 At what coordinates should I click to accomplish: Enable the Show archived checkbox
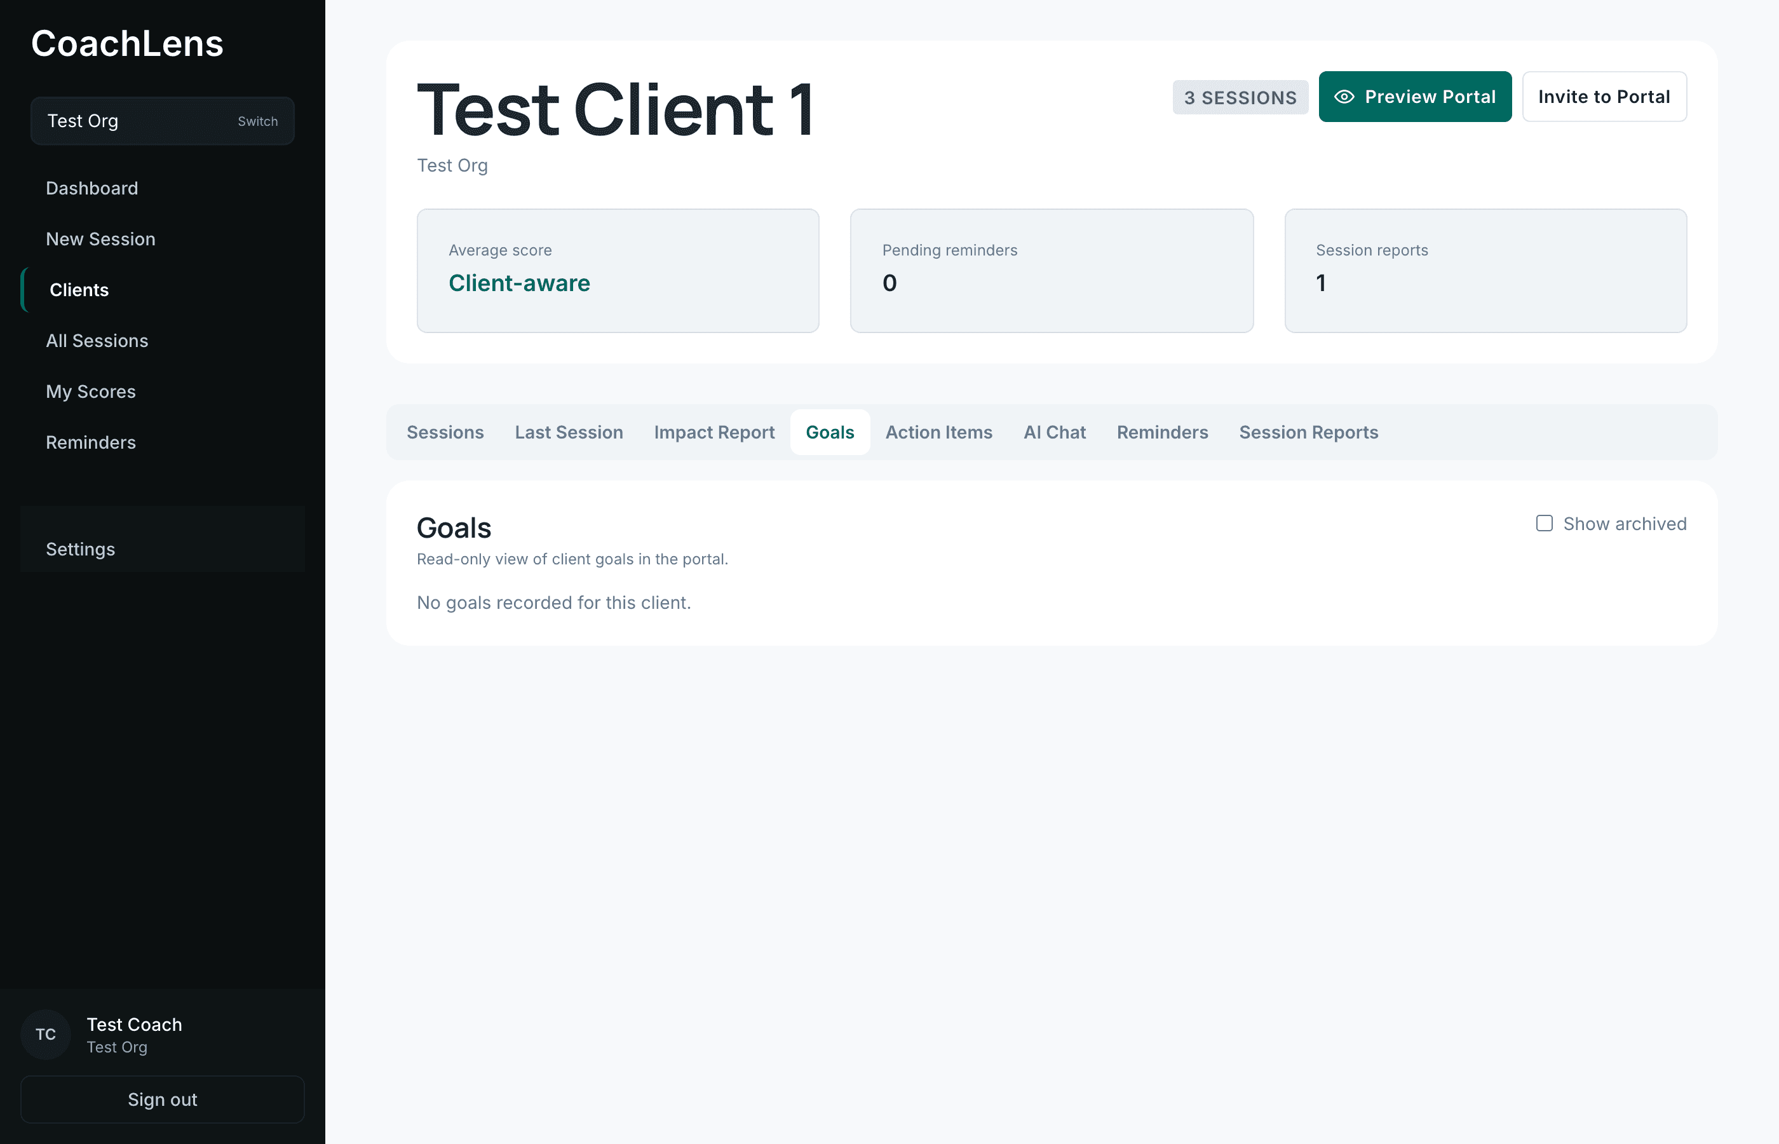click(1545, 523)
